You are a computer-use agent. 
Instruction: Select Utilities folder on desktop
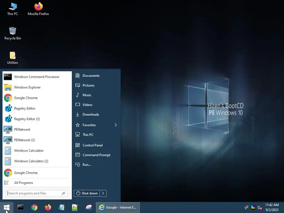[x=13, y=58]
